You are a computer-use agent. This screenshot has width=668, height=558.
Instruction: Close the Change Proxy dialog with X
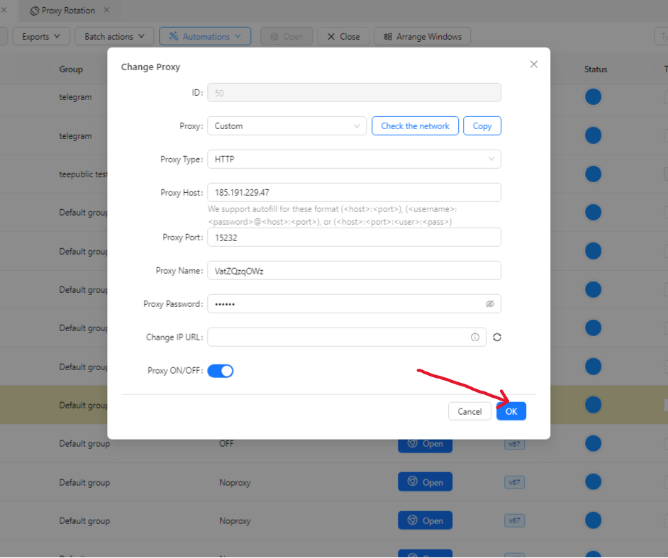point(533,65)
